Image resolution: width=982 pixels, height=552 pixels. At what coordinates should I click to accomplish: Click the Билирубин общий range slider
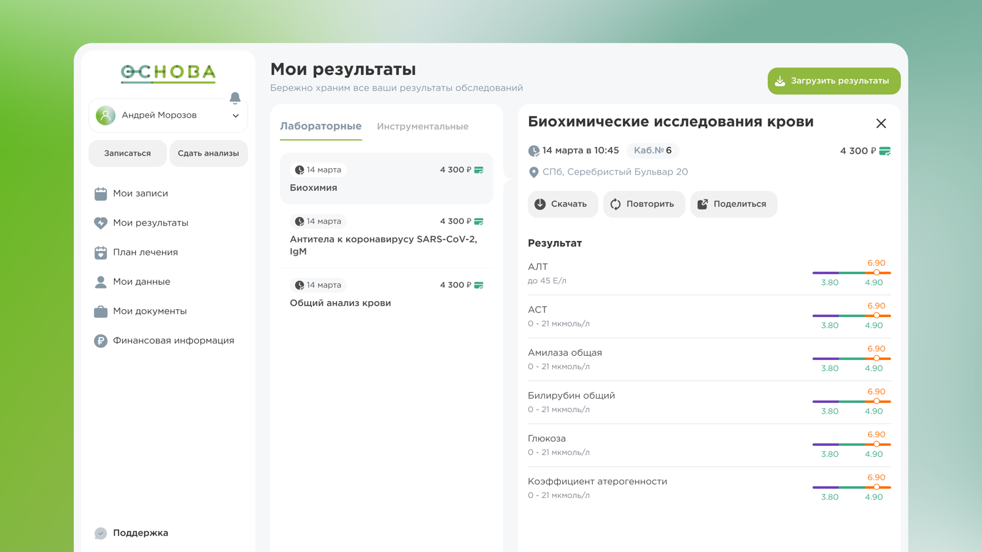tap(852, 401)
